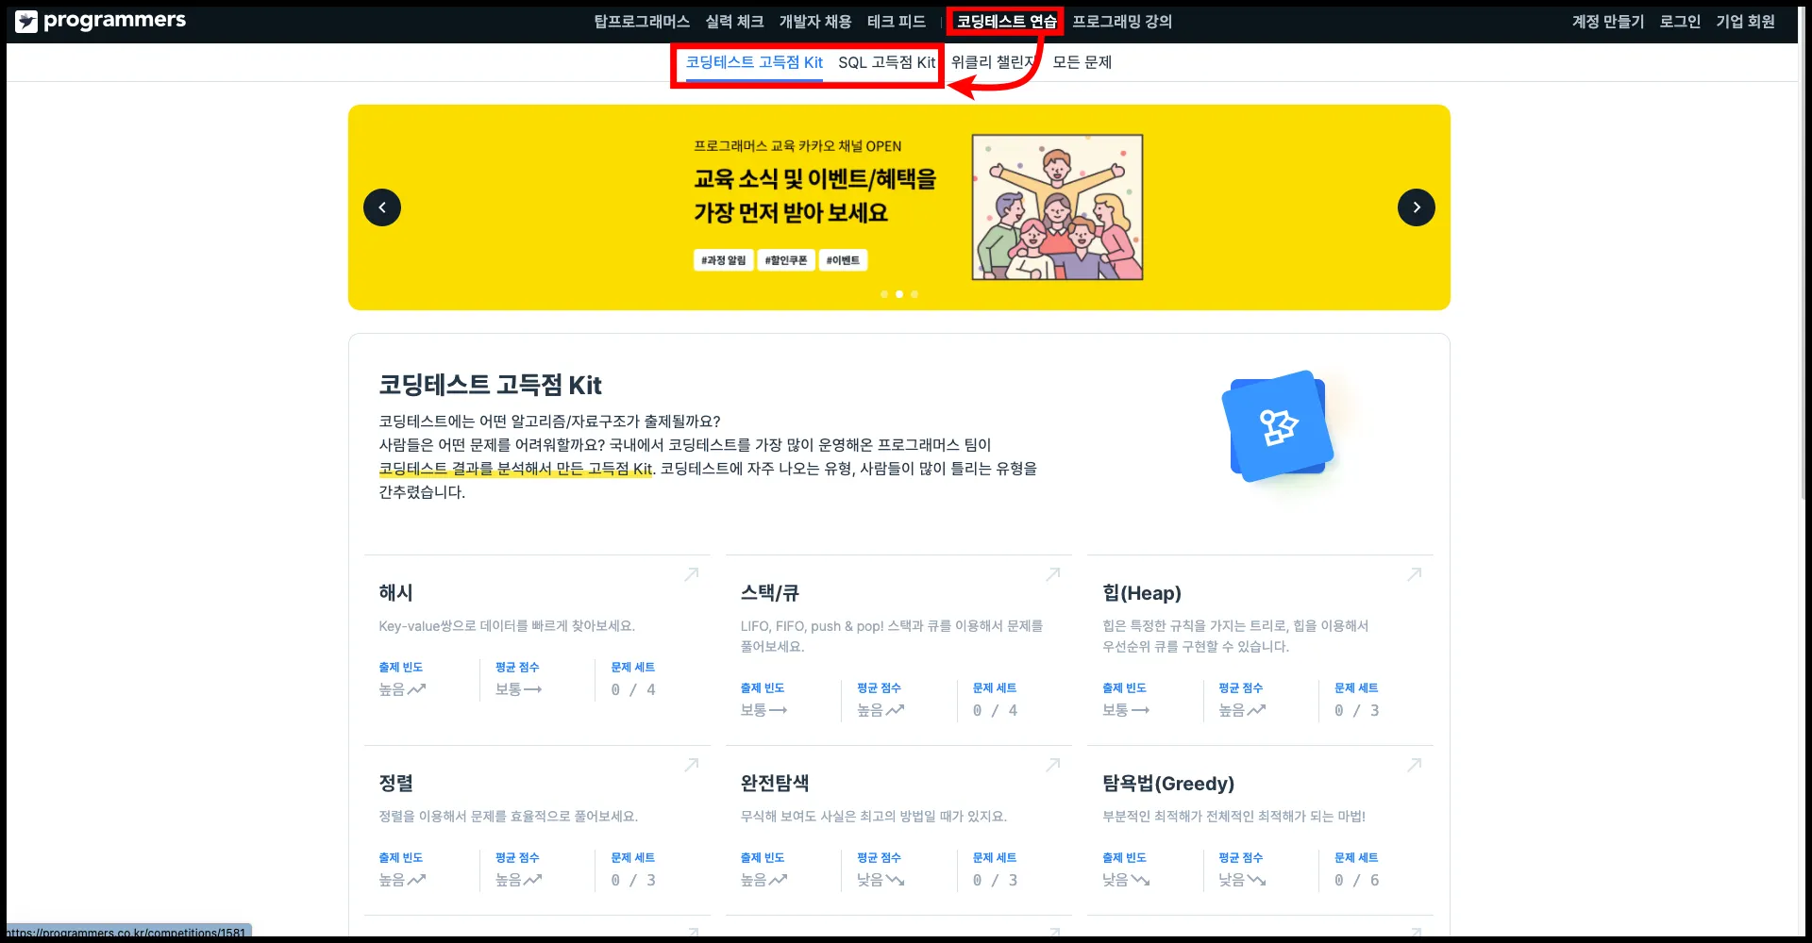
Task: Click the 완전탐색 card 평균 점수 낮음
Action: coord(881,870)
